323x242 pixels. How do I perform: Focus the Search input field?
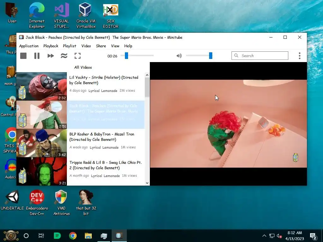click(260, 55)
